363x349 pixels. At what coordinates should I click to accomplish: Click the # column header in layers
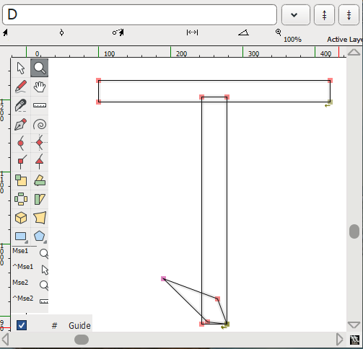click(x=54, y=326)
